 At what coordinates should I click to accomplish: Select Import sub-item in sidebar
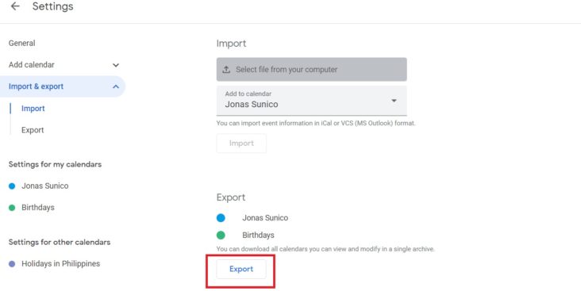tap(33, 109)
